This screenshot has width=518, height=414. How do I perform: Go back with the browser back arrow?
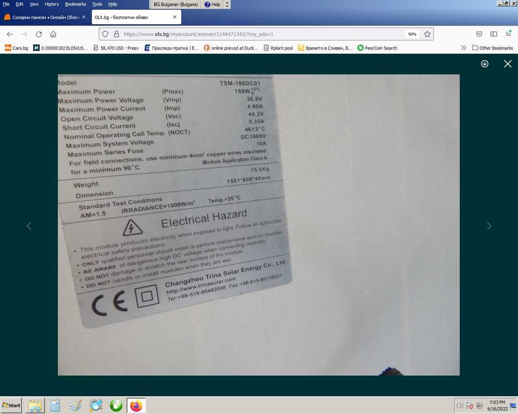point(9,34)
